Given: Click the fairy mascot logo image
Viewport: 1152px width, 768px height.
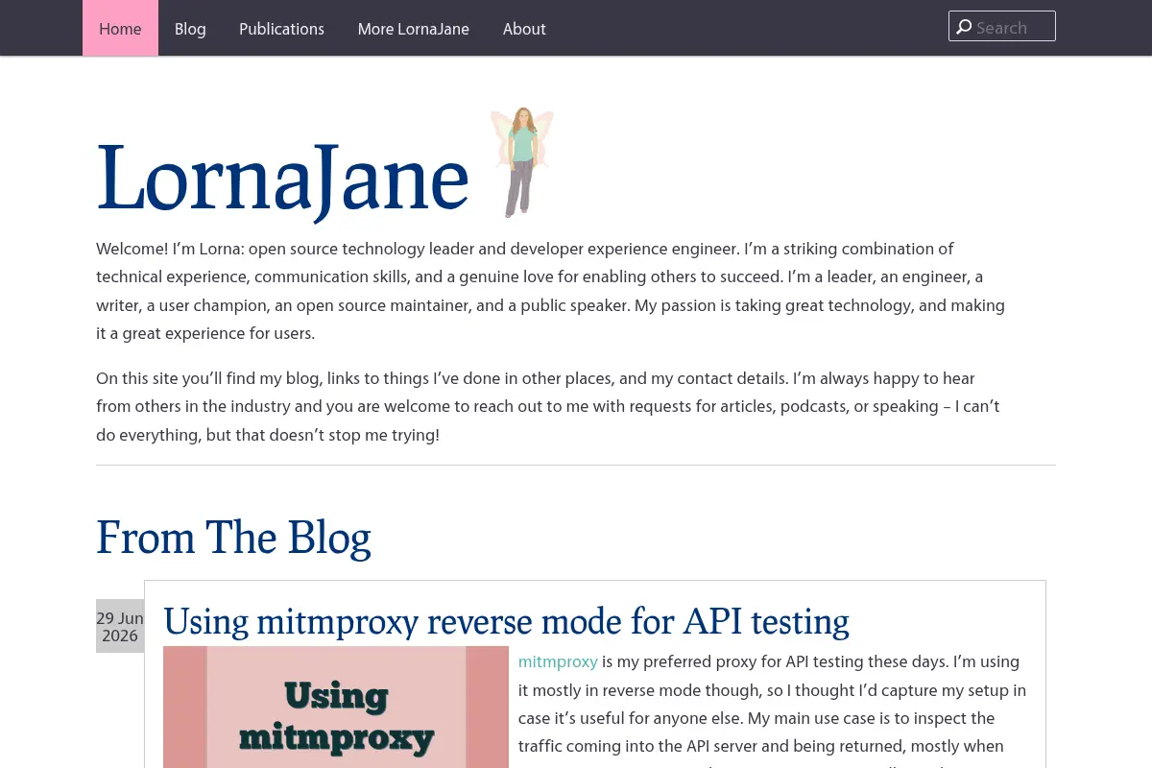Looking at the screenshot, I should point(521,162).
